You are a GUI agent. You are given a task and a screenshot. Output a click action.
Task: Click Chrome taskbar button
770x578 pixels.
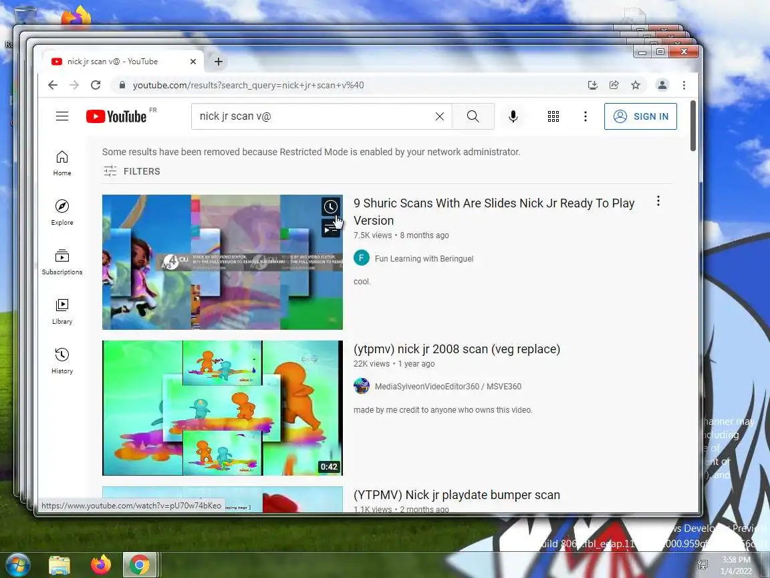coord(140,565)
